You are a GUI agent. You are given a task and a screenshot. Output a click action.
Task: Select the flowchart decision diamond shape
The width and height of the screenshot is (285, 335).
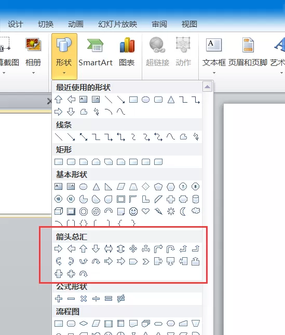[84, 324]
